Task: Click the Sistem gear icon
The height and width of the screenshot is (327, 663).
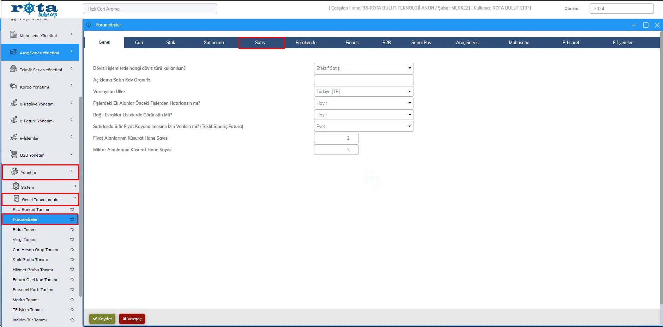Action: pos(16,187)
